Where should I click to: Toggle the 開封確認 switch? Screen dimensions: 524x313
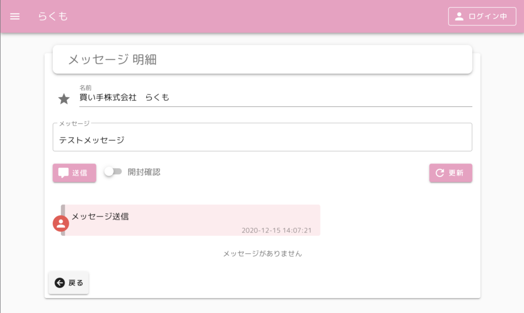(113, 172)
